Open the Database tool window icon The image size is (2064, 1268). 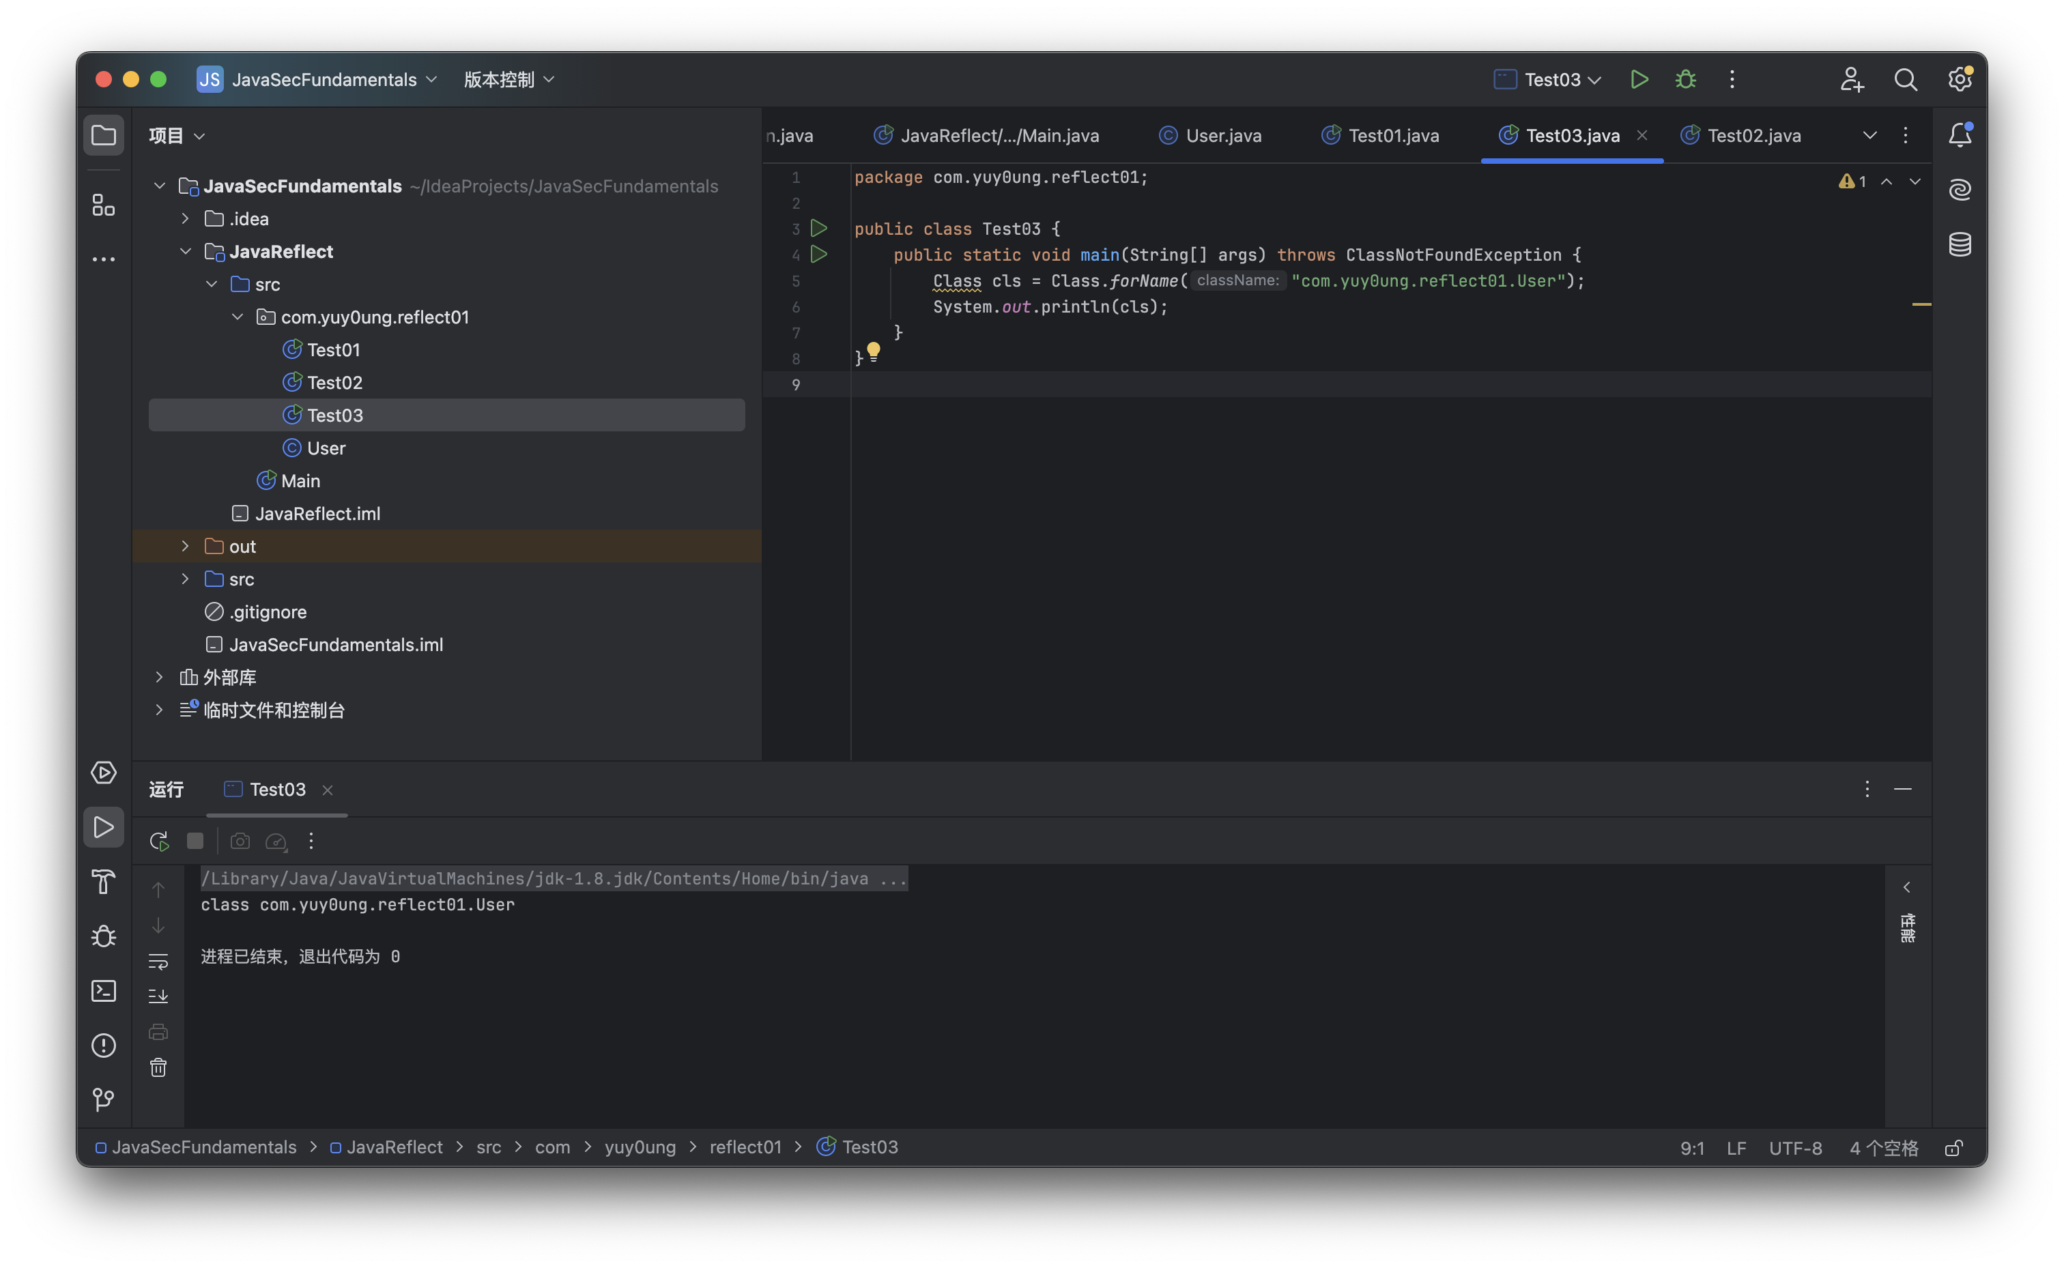tap(1959, 245)
